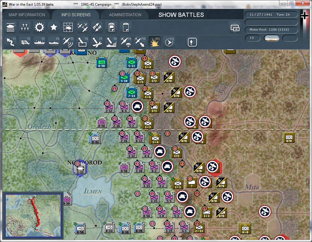312x242 pixels.
Task: Select the pink 4-4 unit counter
Action: point(147,153)
